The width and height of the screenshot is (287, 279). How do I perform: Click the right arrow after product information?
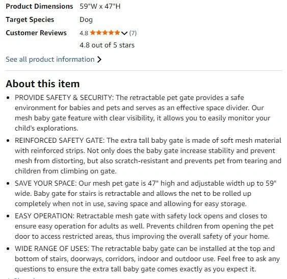pyautogui.click(x=99, y=59)
